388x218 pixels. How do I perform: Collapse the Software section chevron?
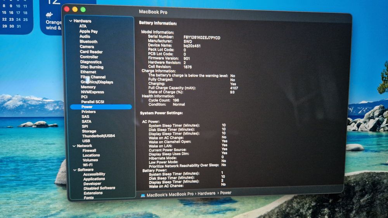click(75, 170)
